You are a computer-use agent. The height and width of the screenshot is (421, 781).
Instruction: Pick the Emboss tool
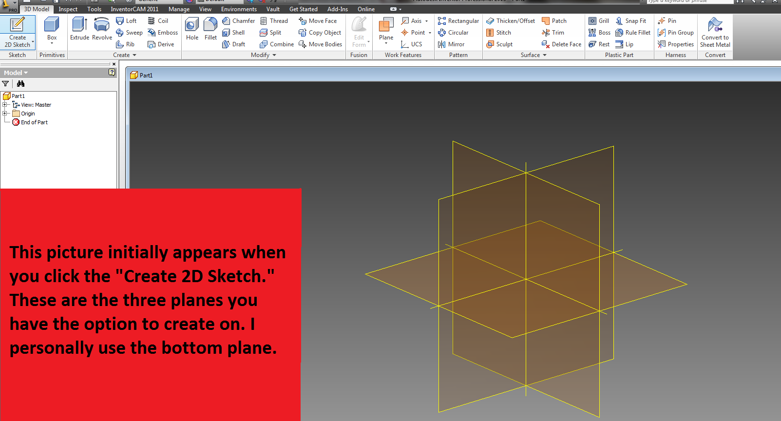point(163,33)
